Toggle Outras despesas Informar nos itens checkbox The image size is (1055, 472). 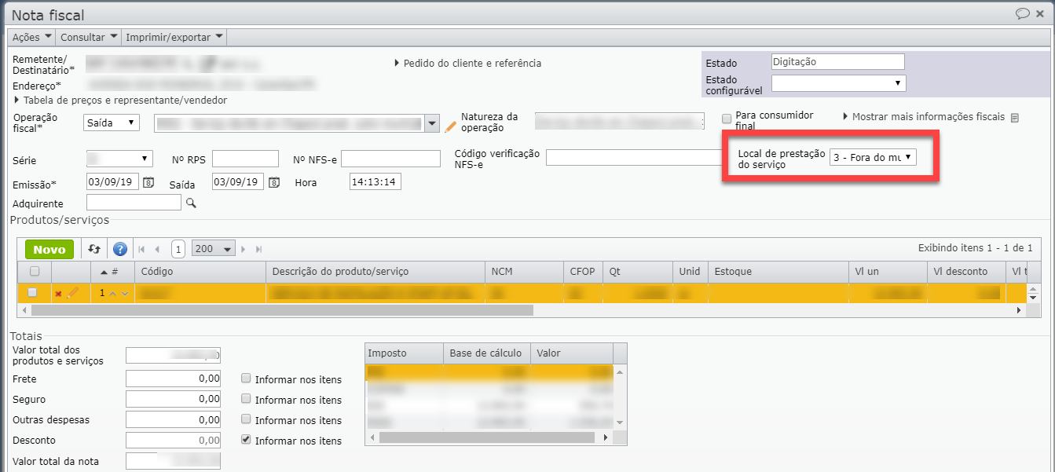247,419
